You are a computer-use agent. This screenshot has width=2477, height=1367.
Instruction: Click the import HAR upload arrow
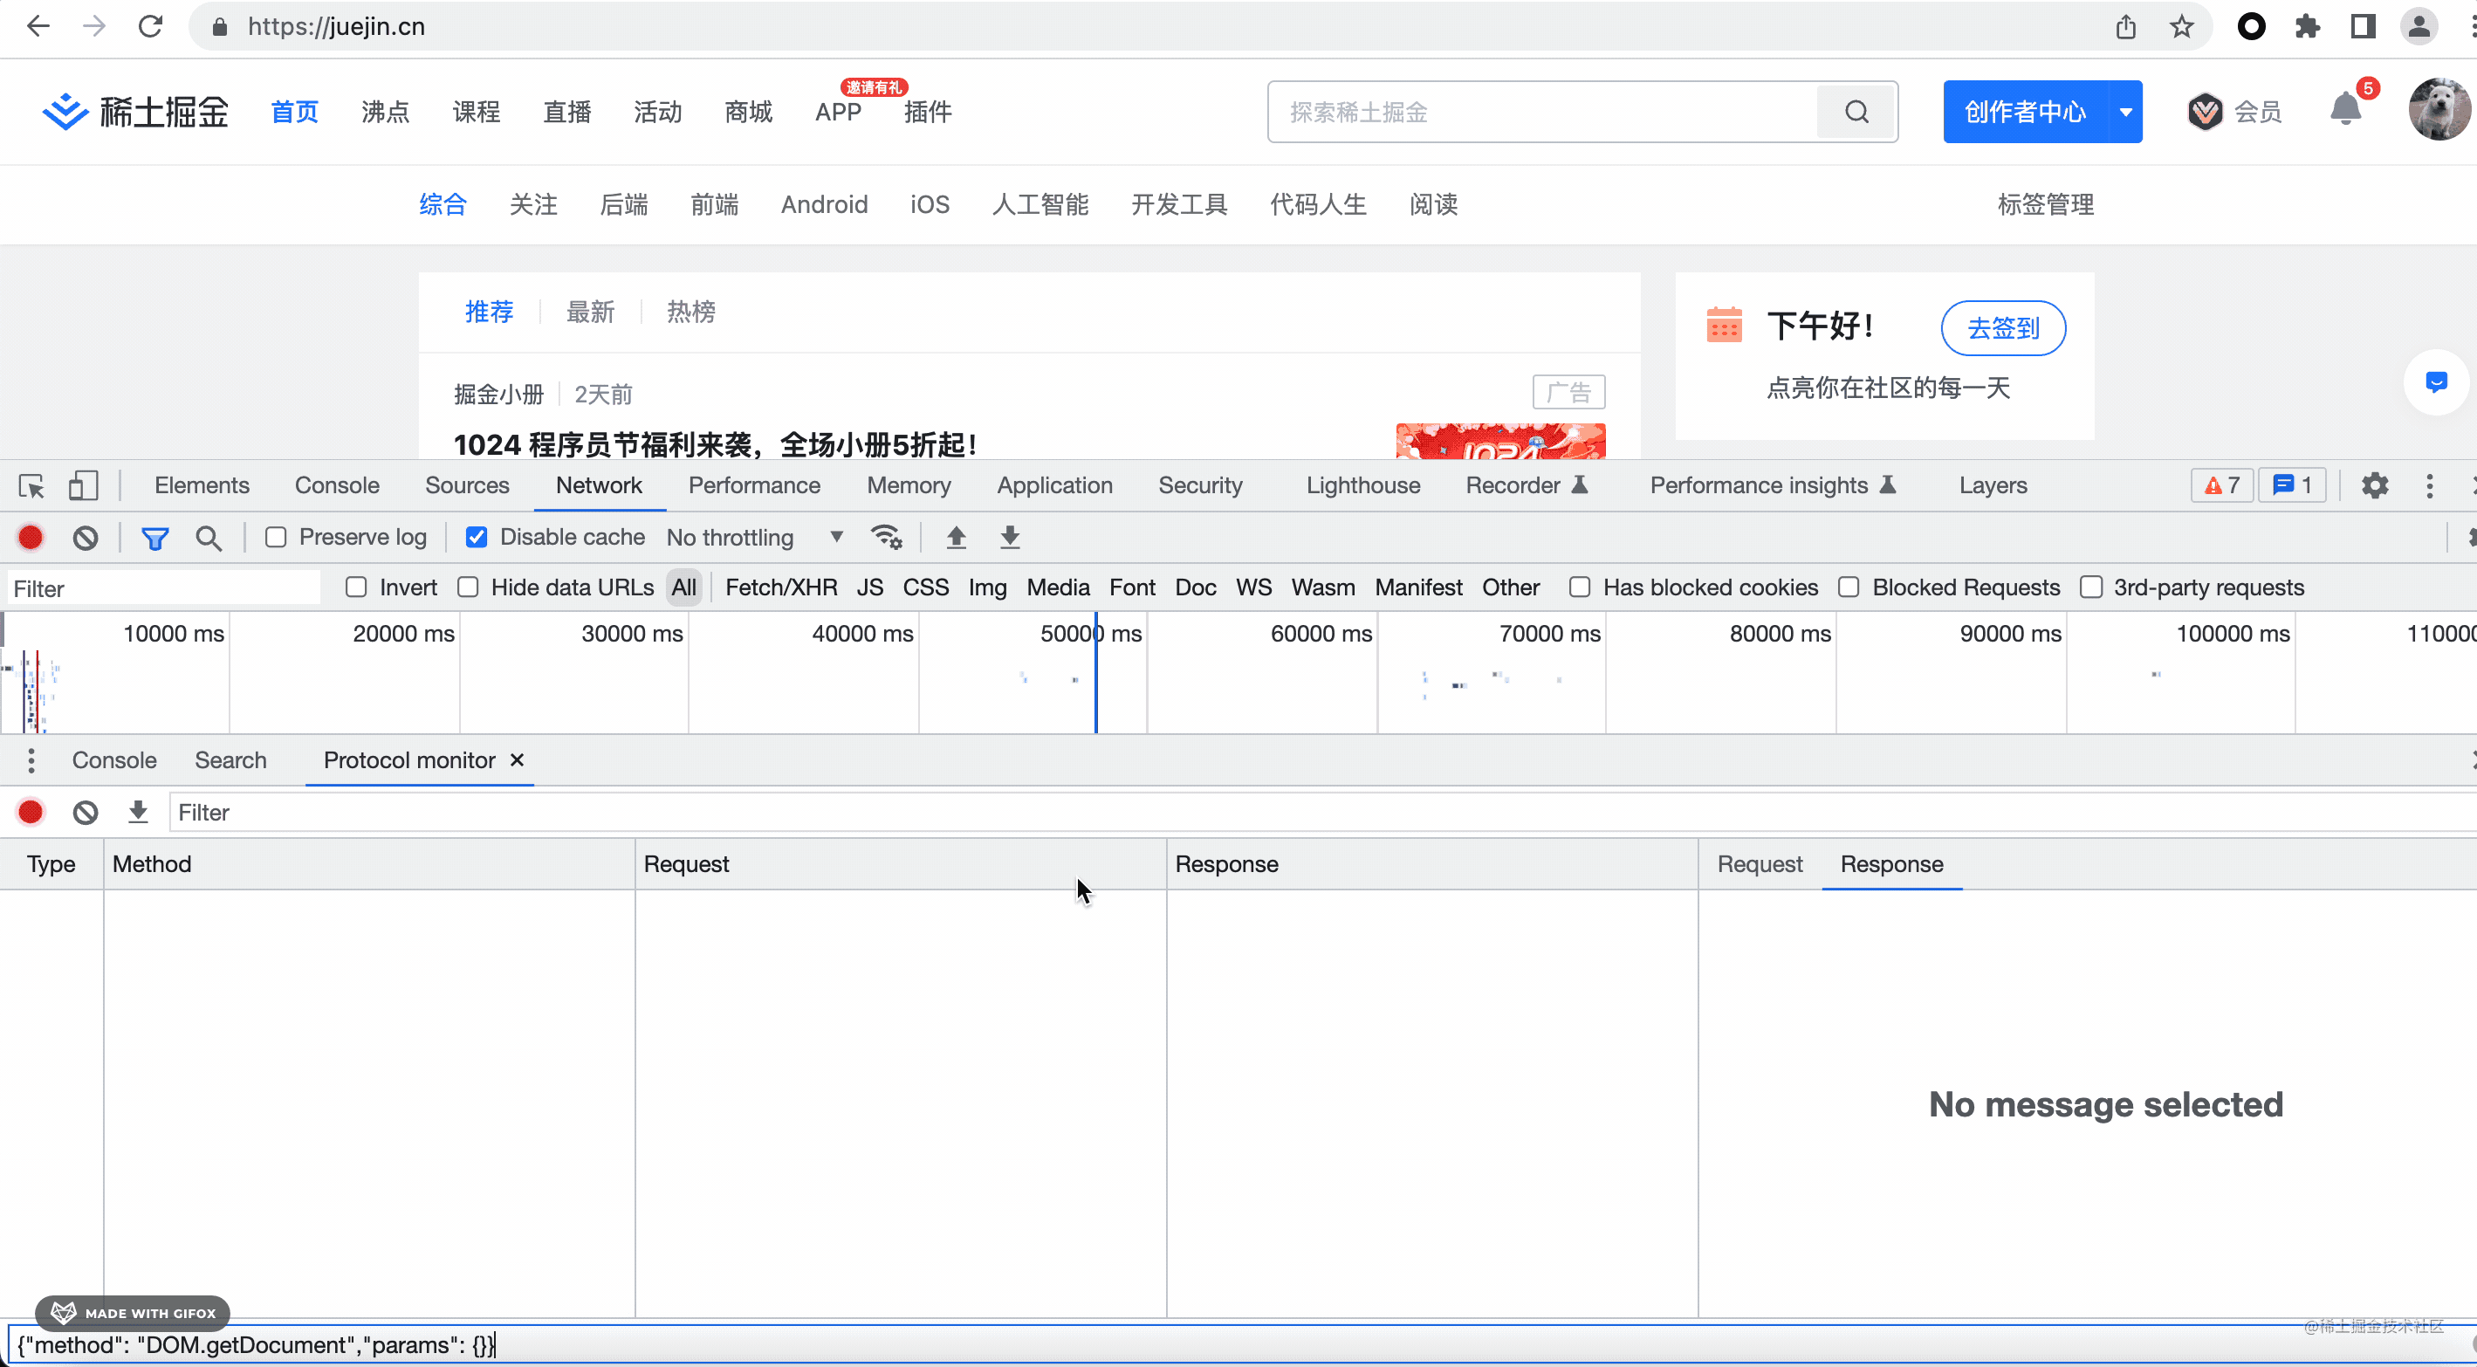(x=956, y=538)
